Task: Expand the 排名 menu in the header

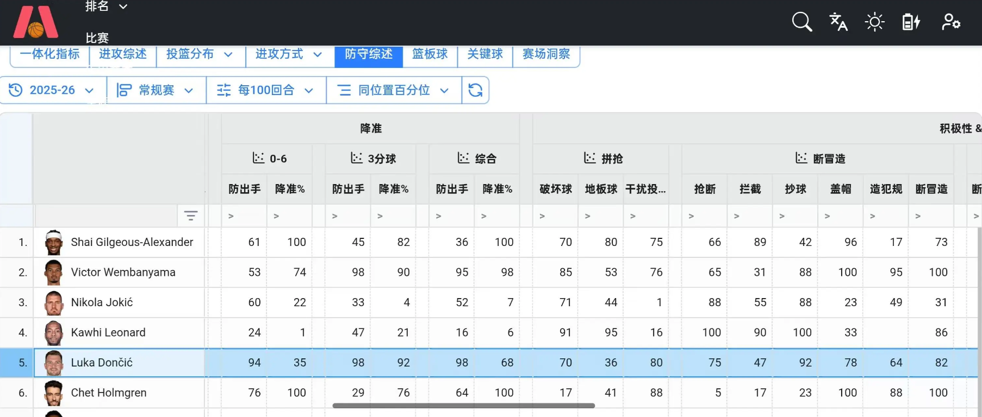Action: [x=107, y=7]
